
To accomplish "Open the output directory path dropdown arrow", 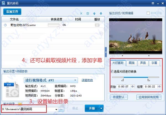I will click(56, 109).
